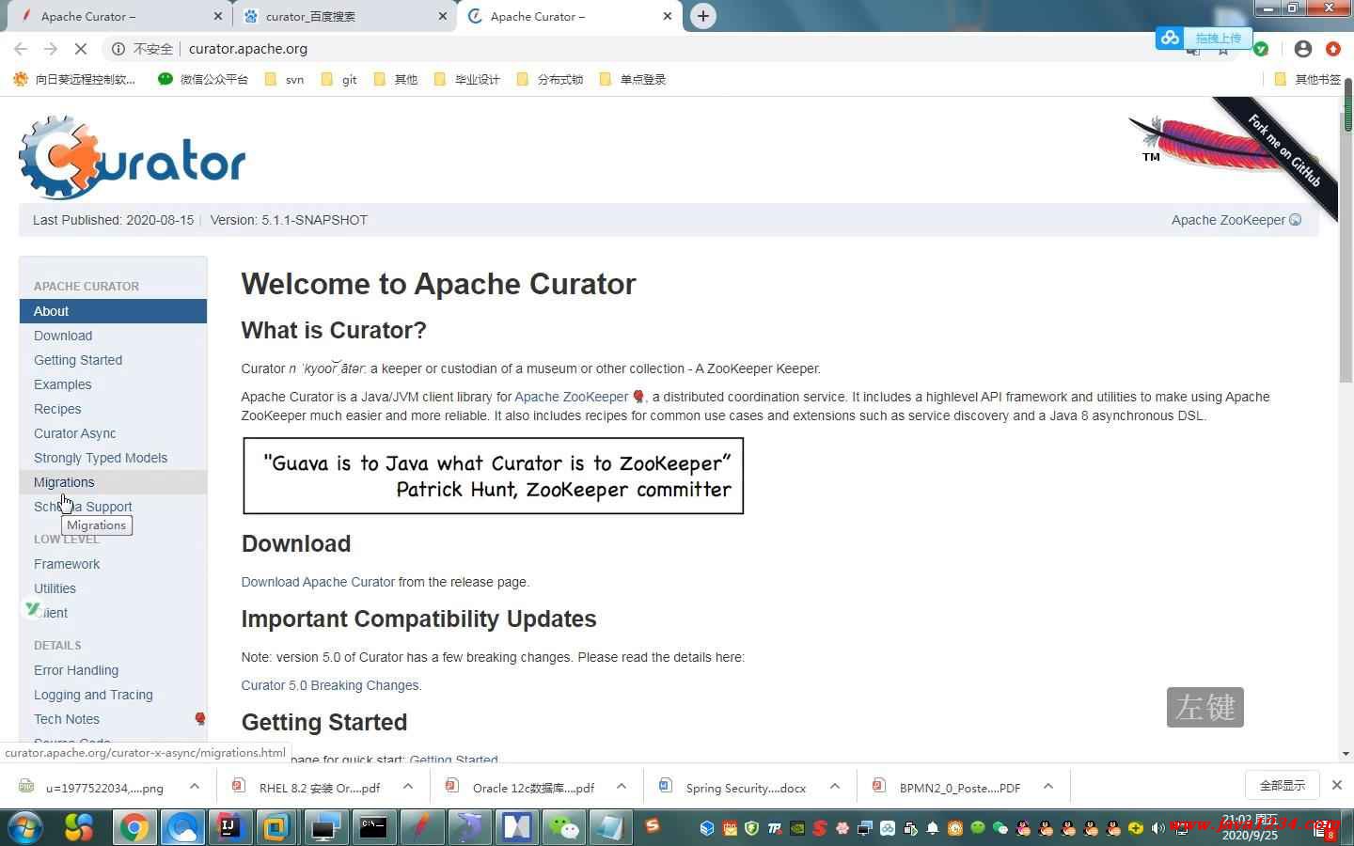Screen dimensions: 1354x846
Task: Open Chrome from the taskbar
Action: tap(134, 827)
